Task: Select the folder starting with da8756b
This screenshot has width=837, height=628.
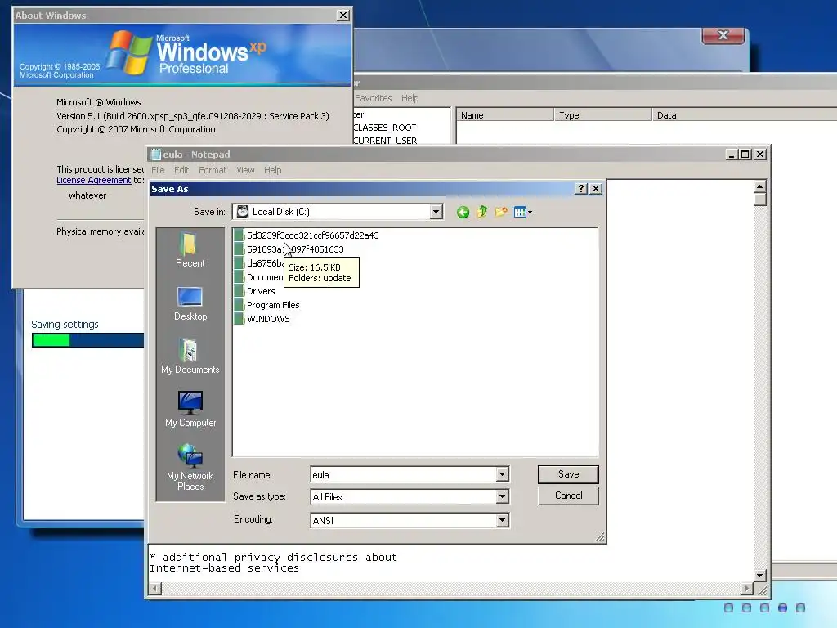Action: 259,263
